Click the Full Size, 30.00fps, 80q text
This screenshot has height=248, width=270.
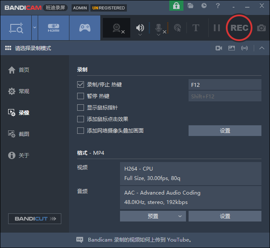tap(152, 178)
